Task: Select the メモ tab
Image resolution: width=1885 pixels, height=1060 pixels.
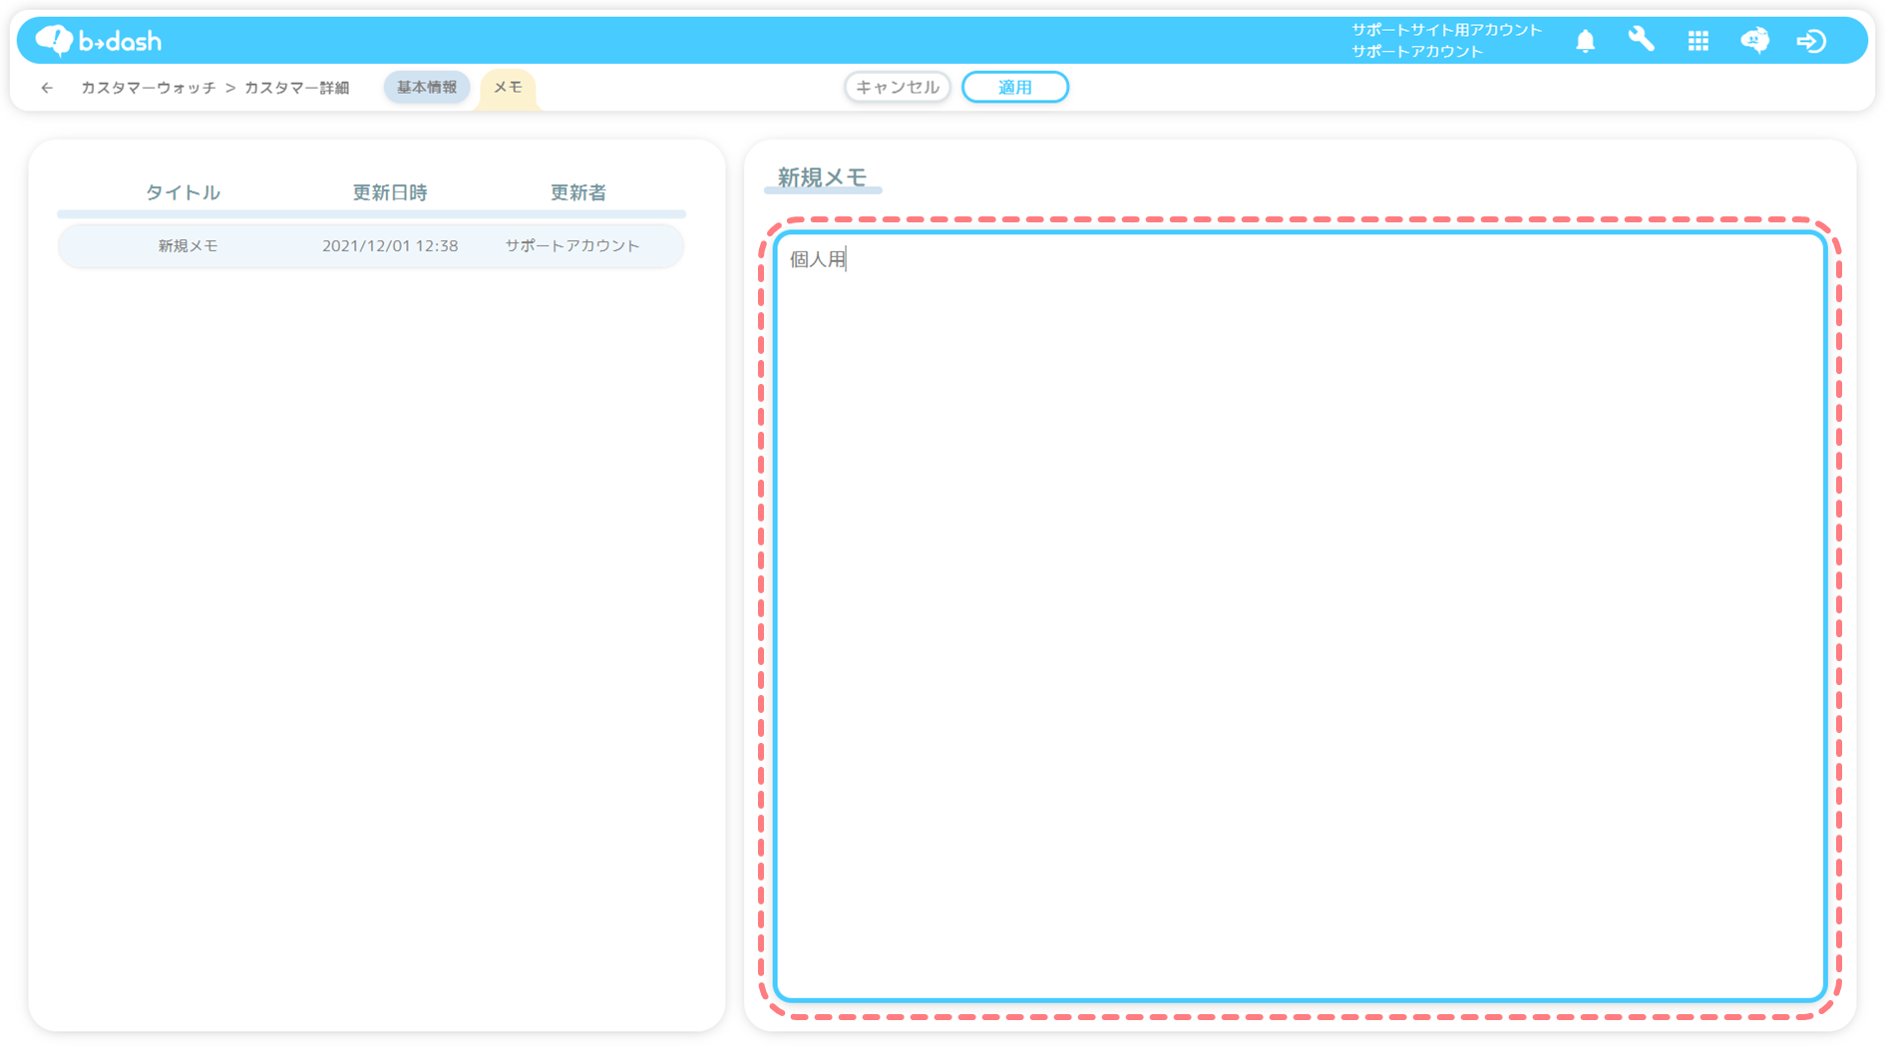Action: [x=508, y=88]
